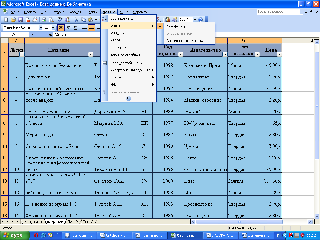Viewport: 320px width, 240px height.
Task: Choose Сводная таблица... menu item
Action: point(128,63)
